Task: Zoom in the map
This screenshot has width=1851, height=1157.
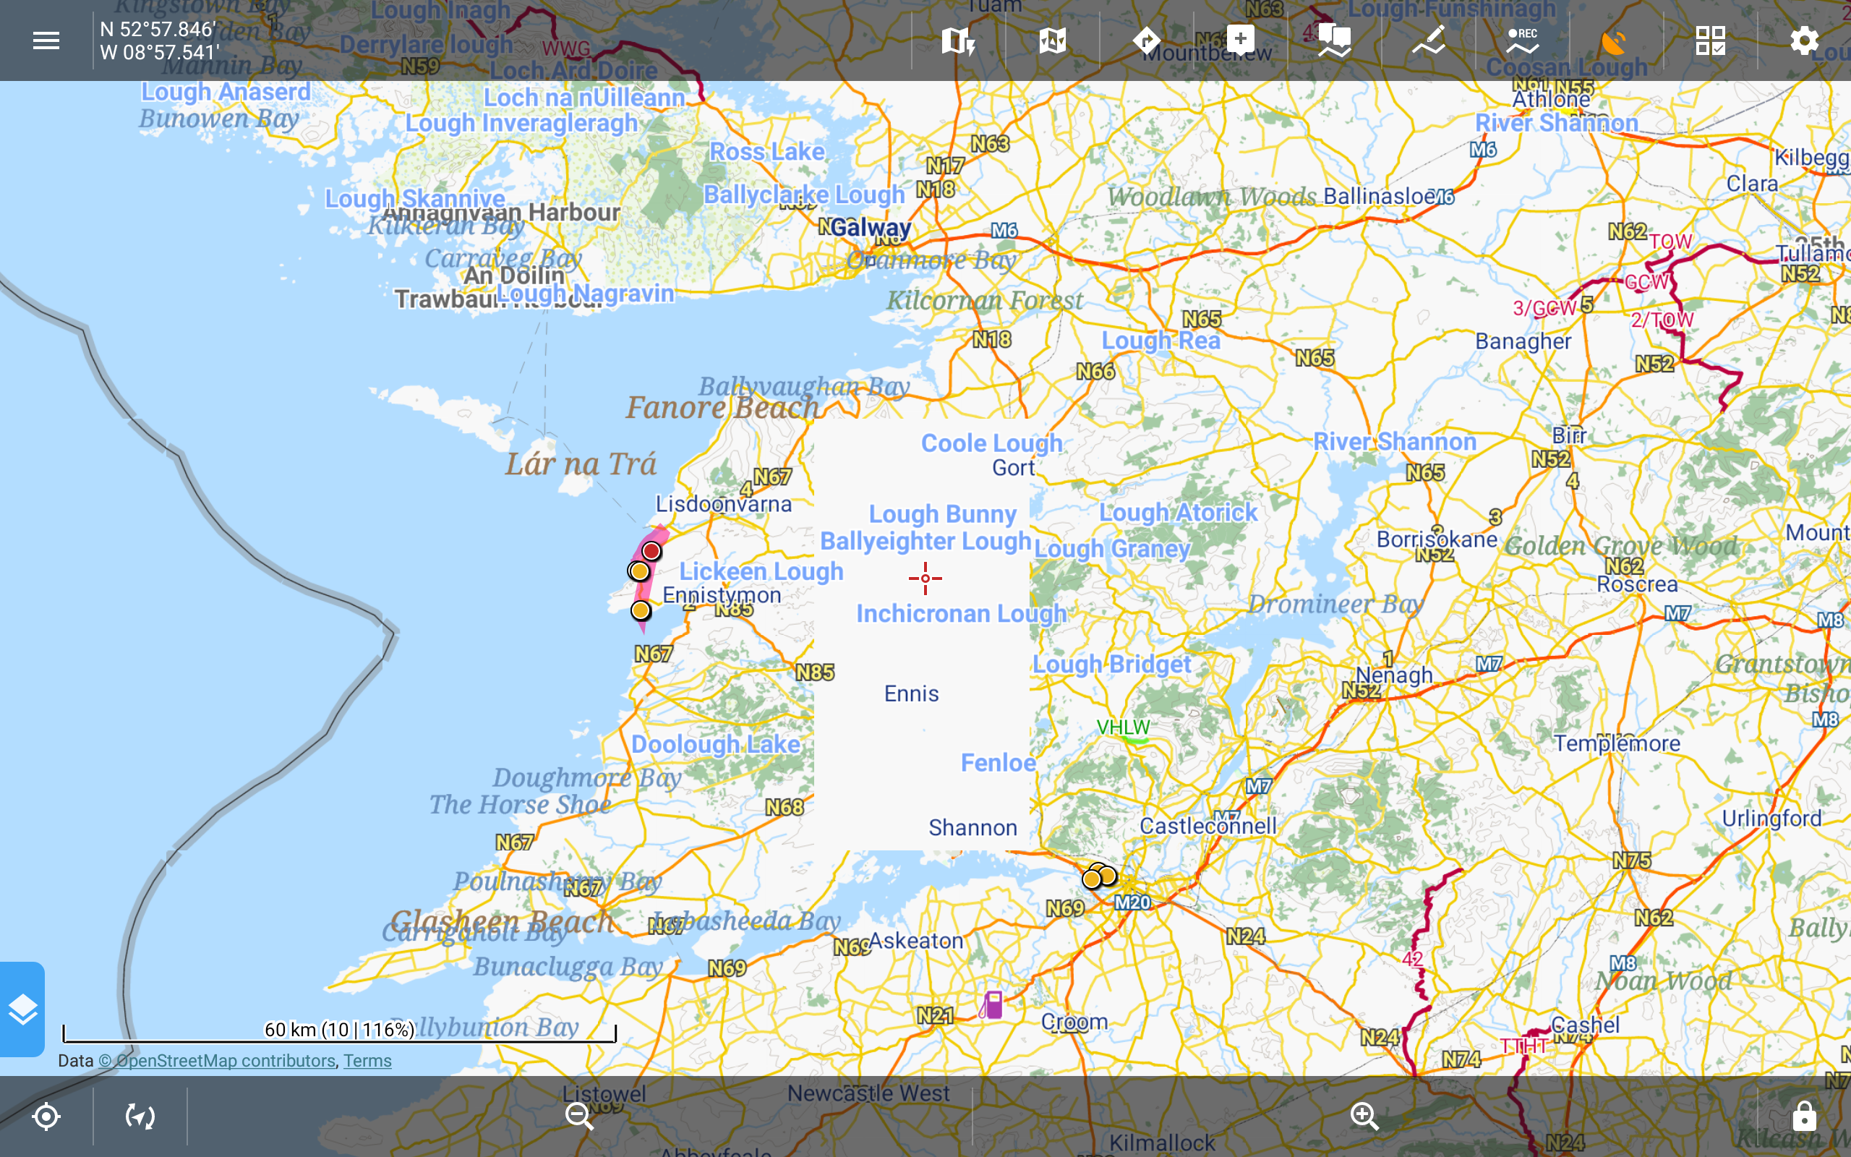Action: point(1364,1117)
